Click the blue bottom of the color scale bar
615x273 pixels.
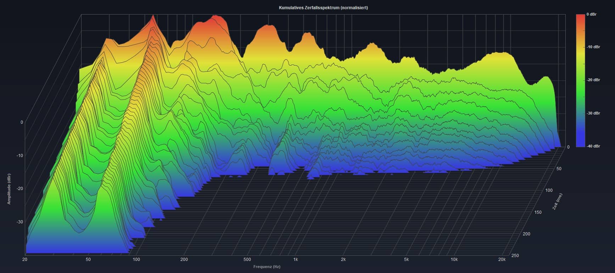[x=580, y=144]
